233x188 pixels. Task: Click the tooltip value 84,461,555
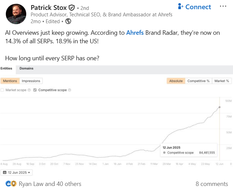(x=207, y=153)
